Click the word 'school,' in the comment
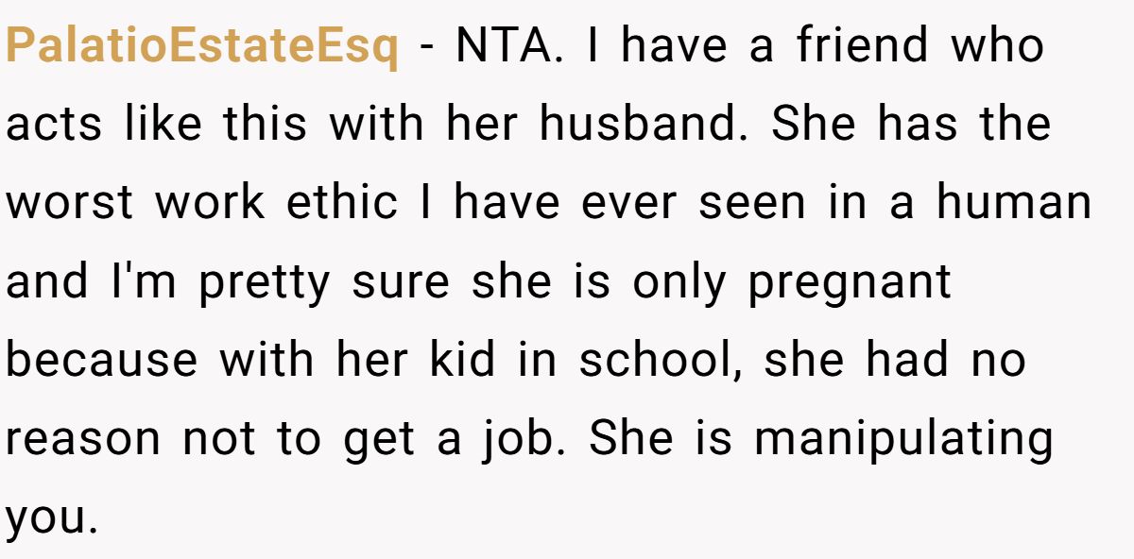This screenshot has height=559, width=1134. [x=660, y=362]
